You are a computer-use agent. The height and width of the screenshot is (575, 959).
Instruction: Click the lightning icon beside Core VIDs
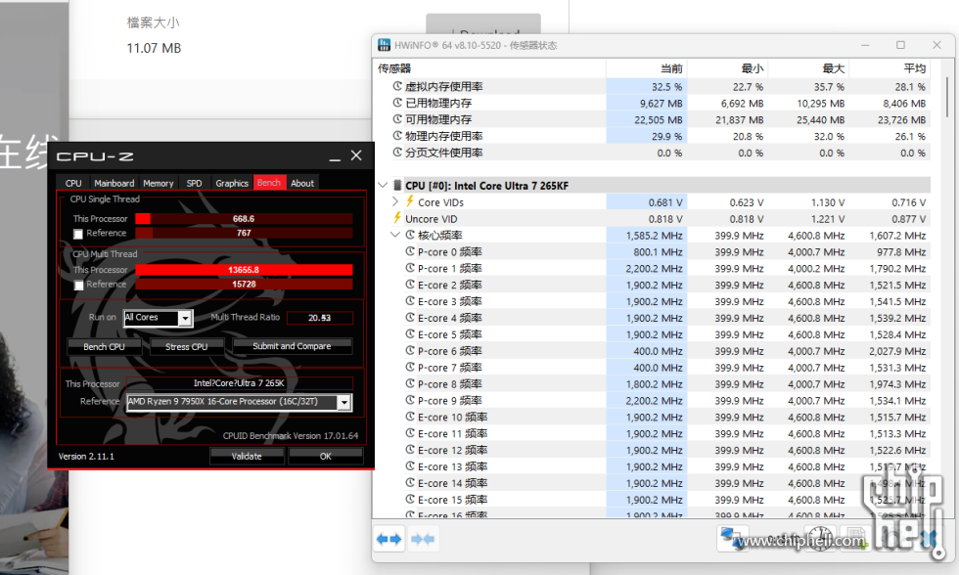tap(410, 201)
